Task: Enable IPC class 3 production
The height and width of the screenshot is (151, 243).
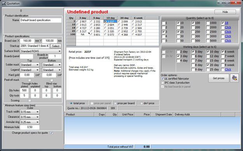Action: 163,82
